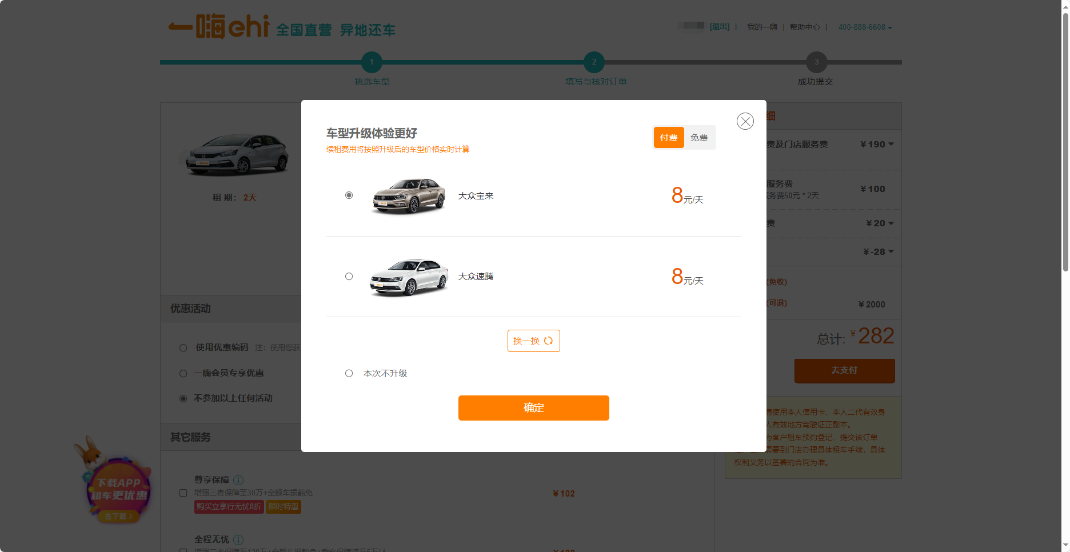1070x552 pixels.
Task: Click the 限时特惠 tag
Action: [x=284, y=507]
